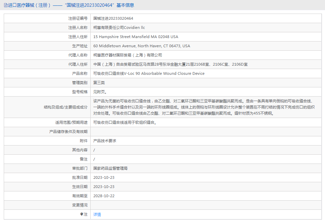Open the 详情 link in the 注 row
325x221 pixels.
97,215
